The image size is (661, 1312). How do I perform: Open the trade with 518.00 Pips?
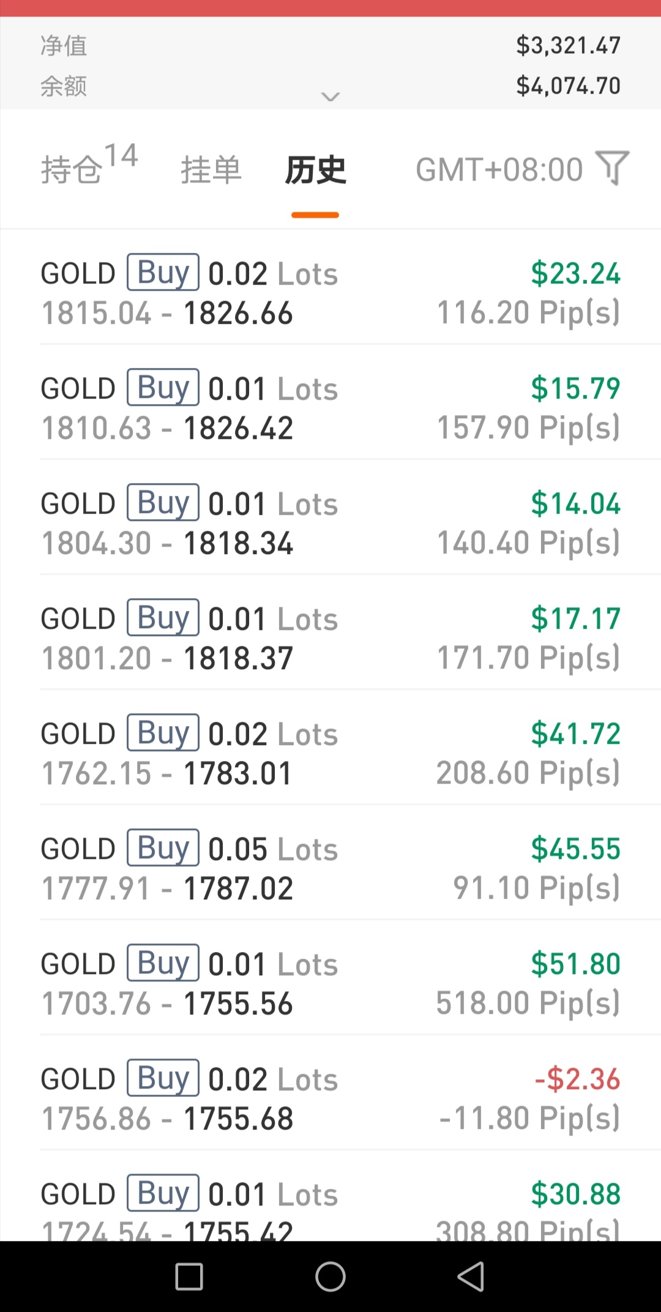click(330, 983)
